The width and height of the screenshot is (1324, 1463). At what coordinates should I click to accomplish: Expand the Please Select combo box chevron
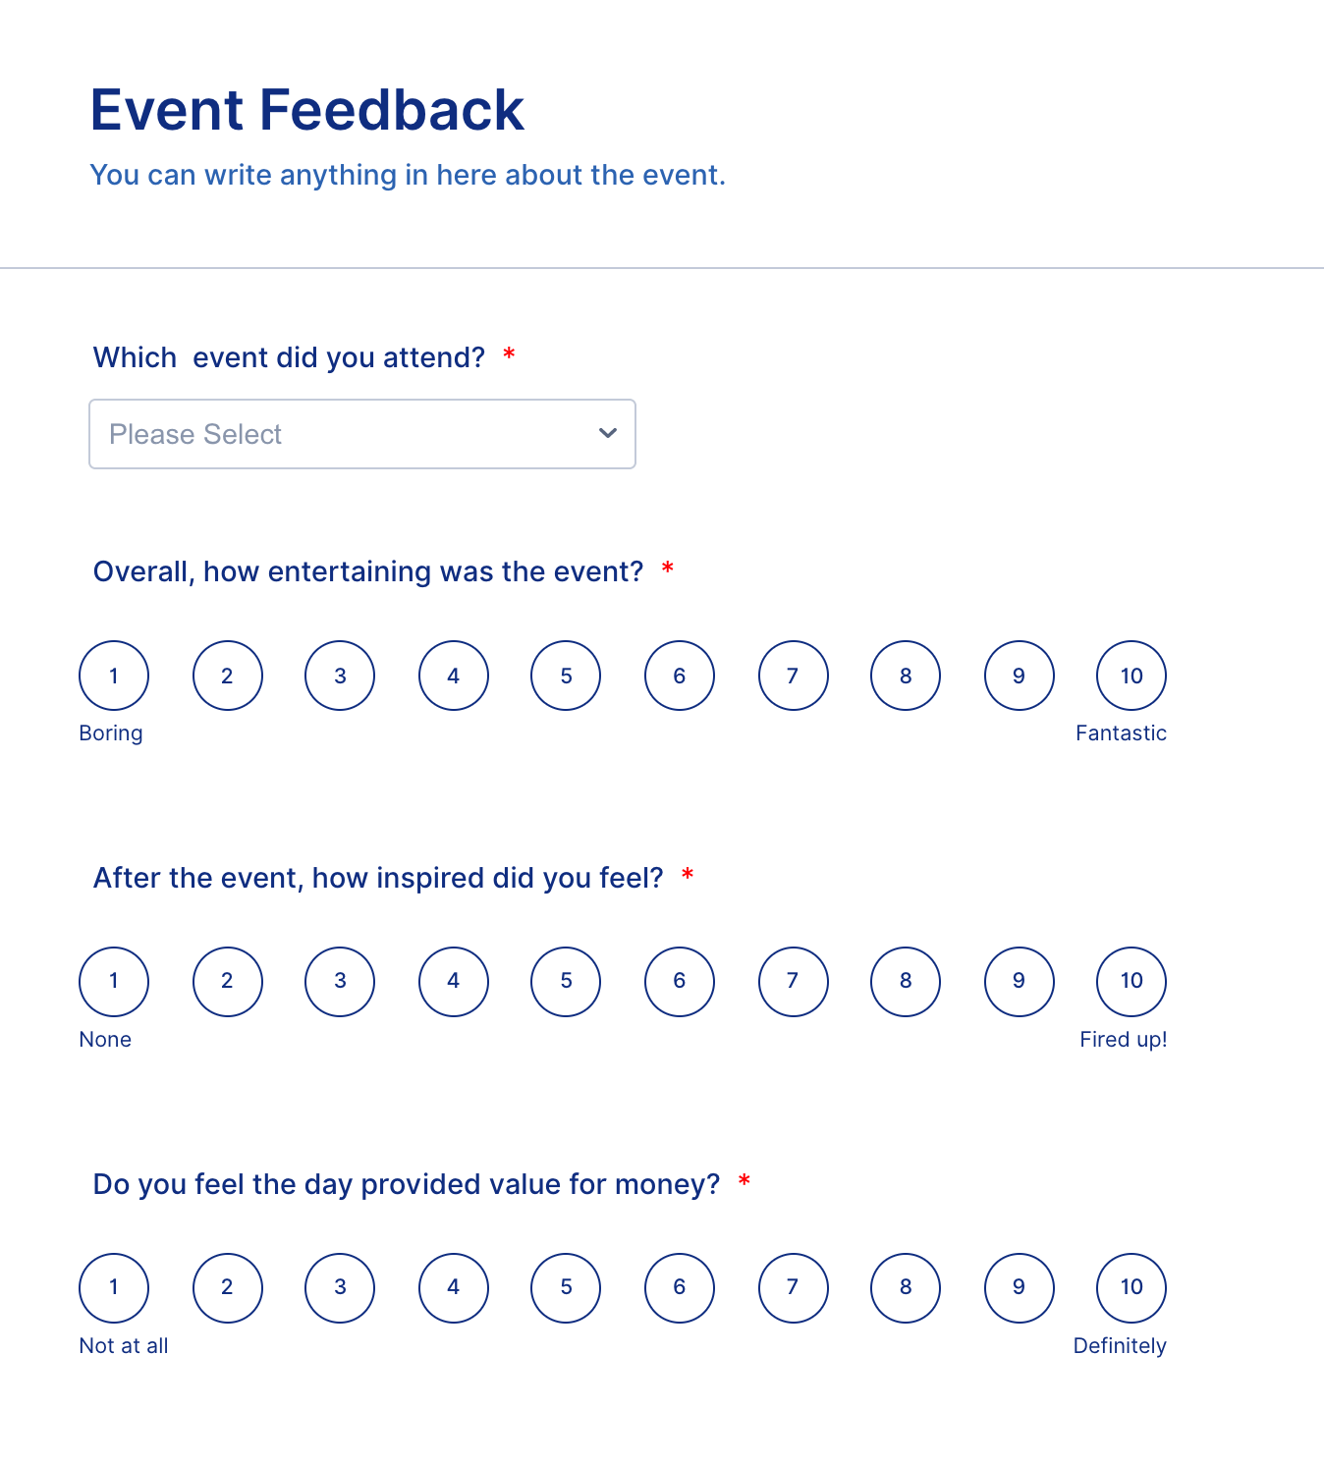click(x=606, y=434)
